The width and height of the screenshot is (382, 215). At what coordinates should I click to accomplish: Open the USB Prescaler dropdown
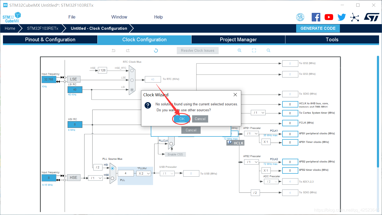tap(167, 173)
